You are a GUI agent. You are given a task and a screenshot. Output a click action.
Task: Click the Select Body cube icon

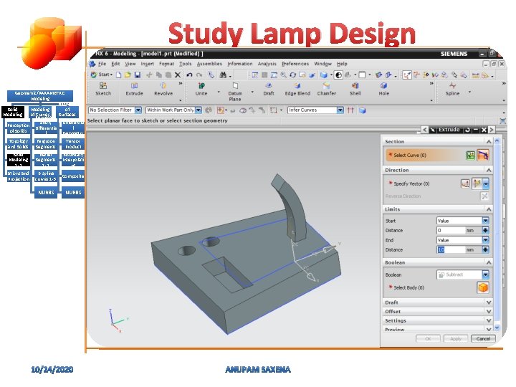[x=483, y=287]
